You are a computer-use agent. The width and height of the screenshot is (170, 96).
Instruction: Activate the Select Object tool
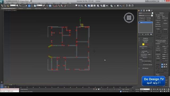[x=17, y=6]
